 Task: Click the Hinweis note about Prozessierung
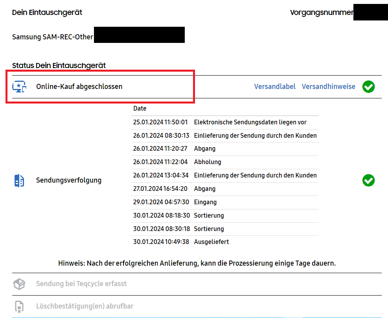point(197,263)
